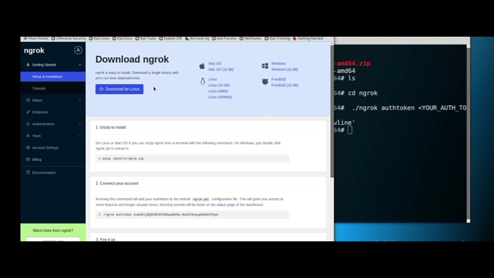This screenshot has width=494, height=278.
Task: Click the Documentation book icon
Action: click(28, 173)
